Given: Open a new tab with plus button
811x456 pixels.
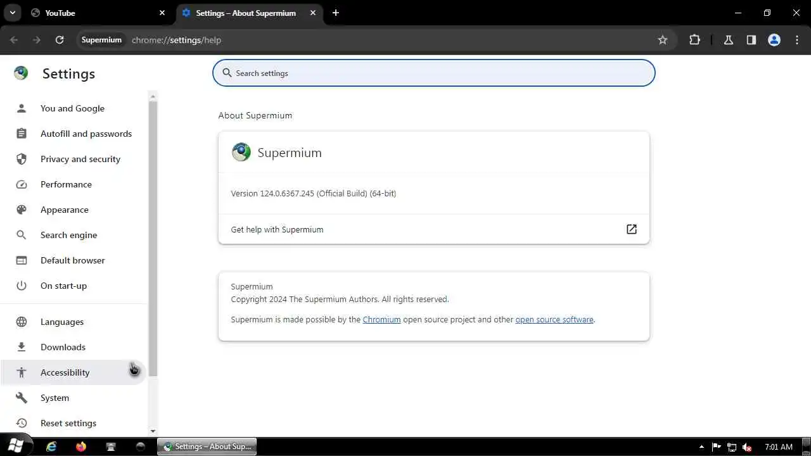Looking at the screenshot, I should tap(336, 13).
